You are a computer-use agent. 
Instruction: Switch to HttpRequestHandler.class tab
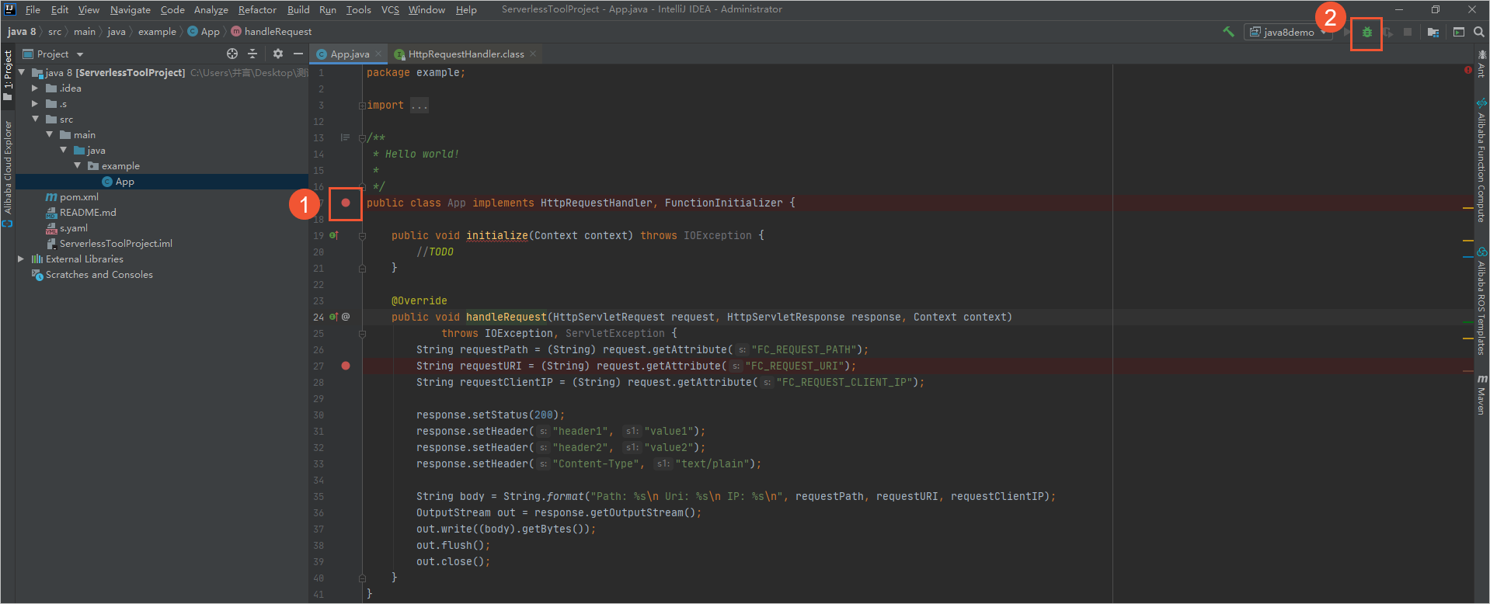point(466,54)
